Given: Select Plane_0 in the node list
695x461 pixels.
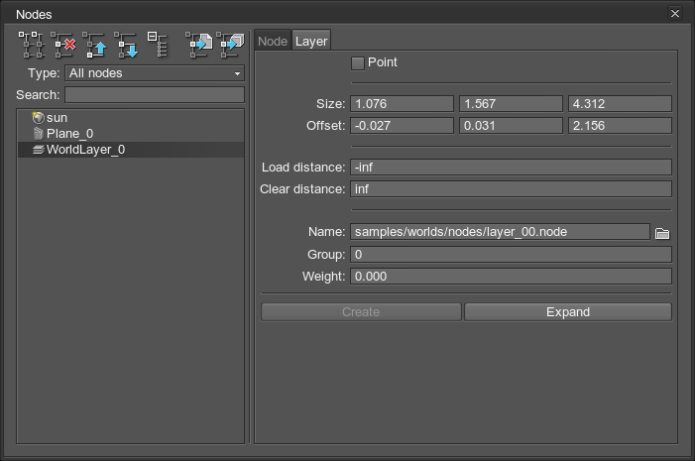Looking at the screenshot, I should 69,134.
